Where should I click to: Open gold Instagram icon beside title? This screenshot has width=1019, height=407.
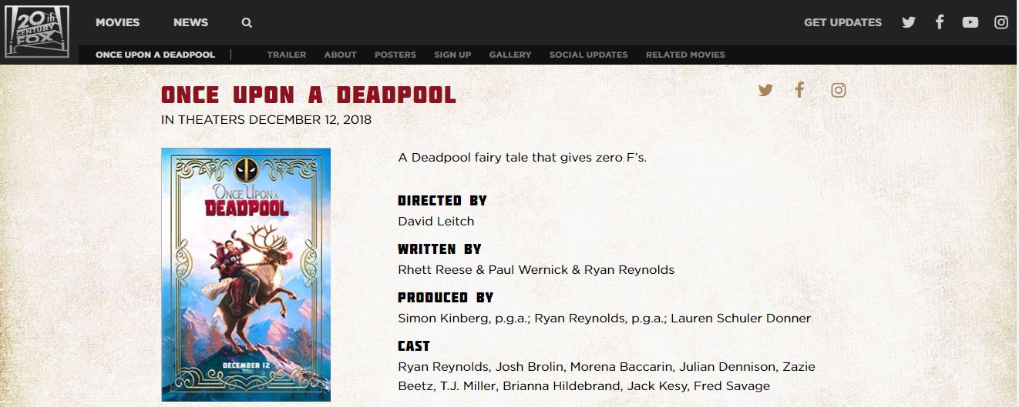point(839,90)
